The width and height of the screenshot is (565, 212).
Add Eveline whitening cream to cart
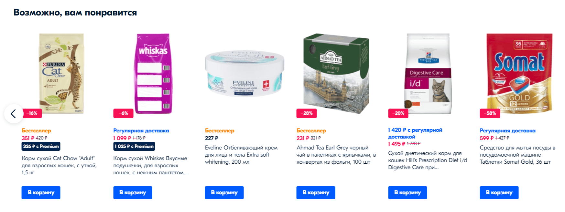pos(224,192)
